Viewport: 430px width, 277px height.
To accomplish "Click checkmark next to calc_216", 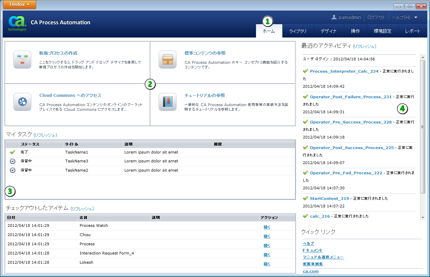I will coord(306,216).
